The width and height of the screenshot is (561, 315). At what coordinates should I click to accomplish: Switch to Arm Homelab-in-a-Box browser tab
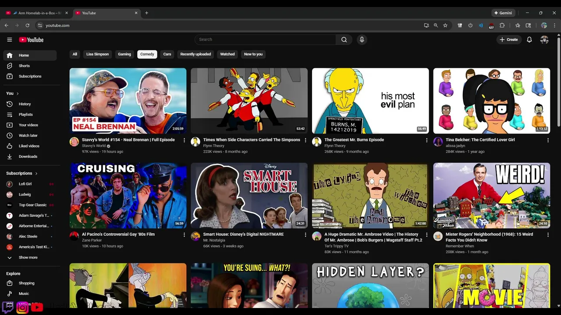point(37,13)
